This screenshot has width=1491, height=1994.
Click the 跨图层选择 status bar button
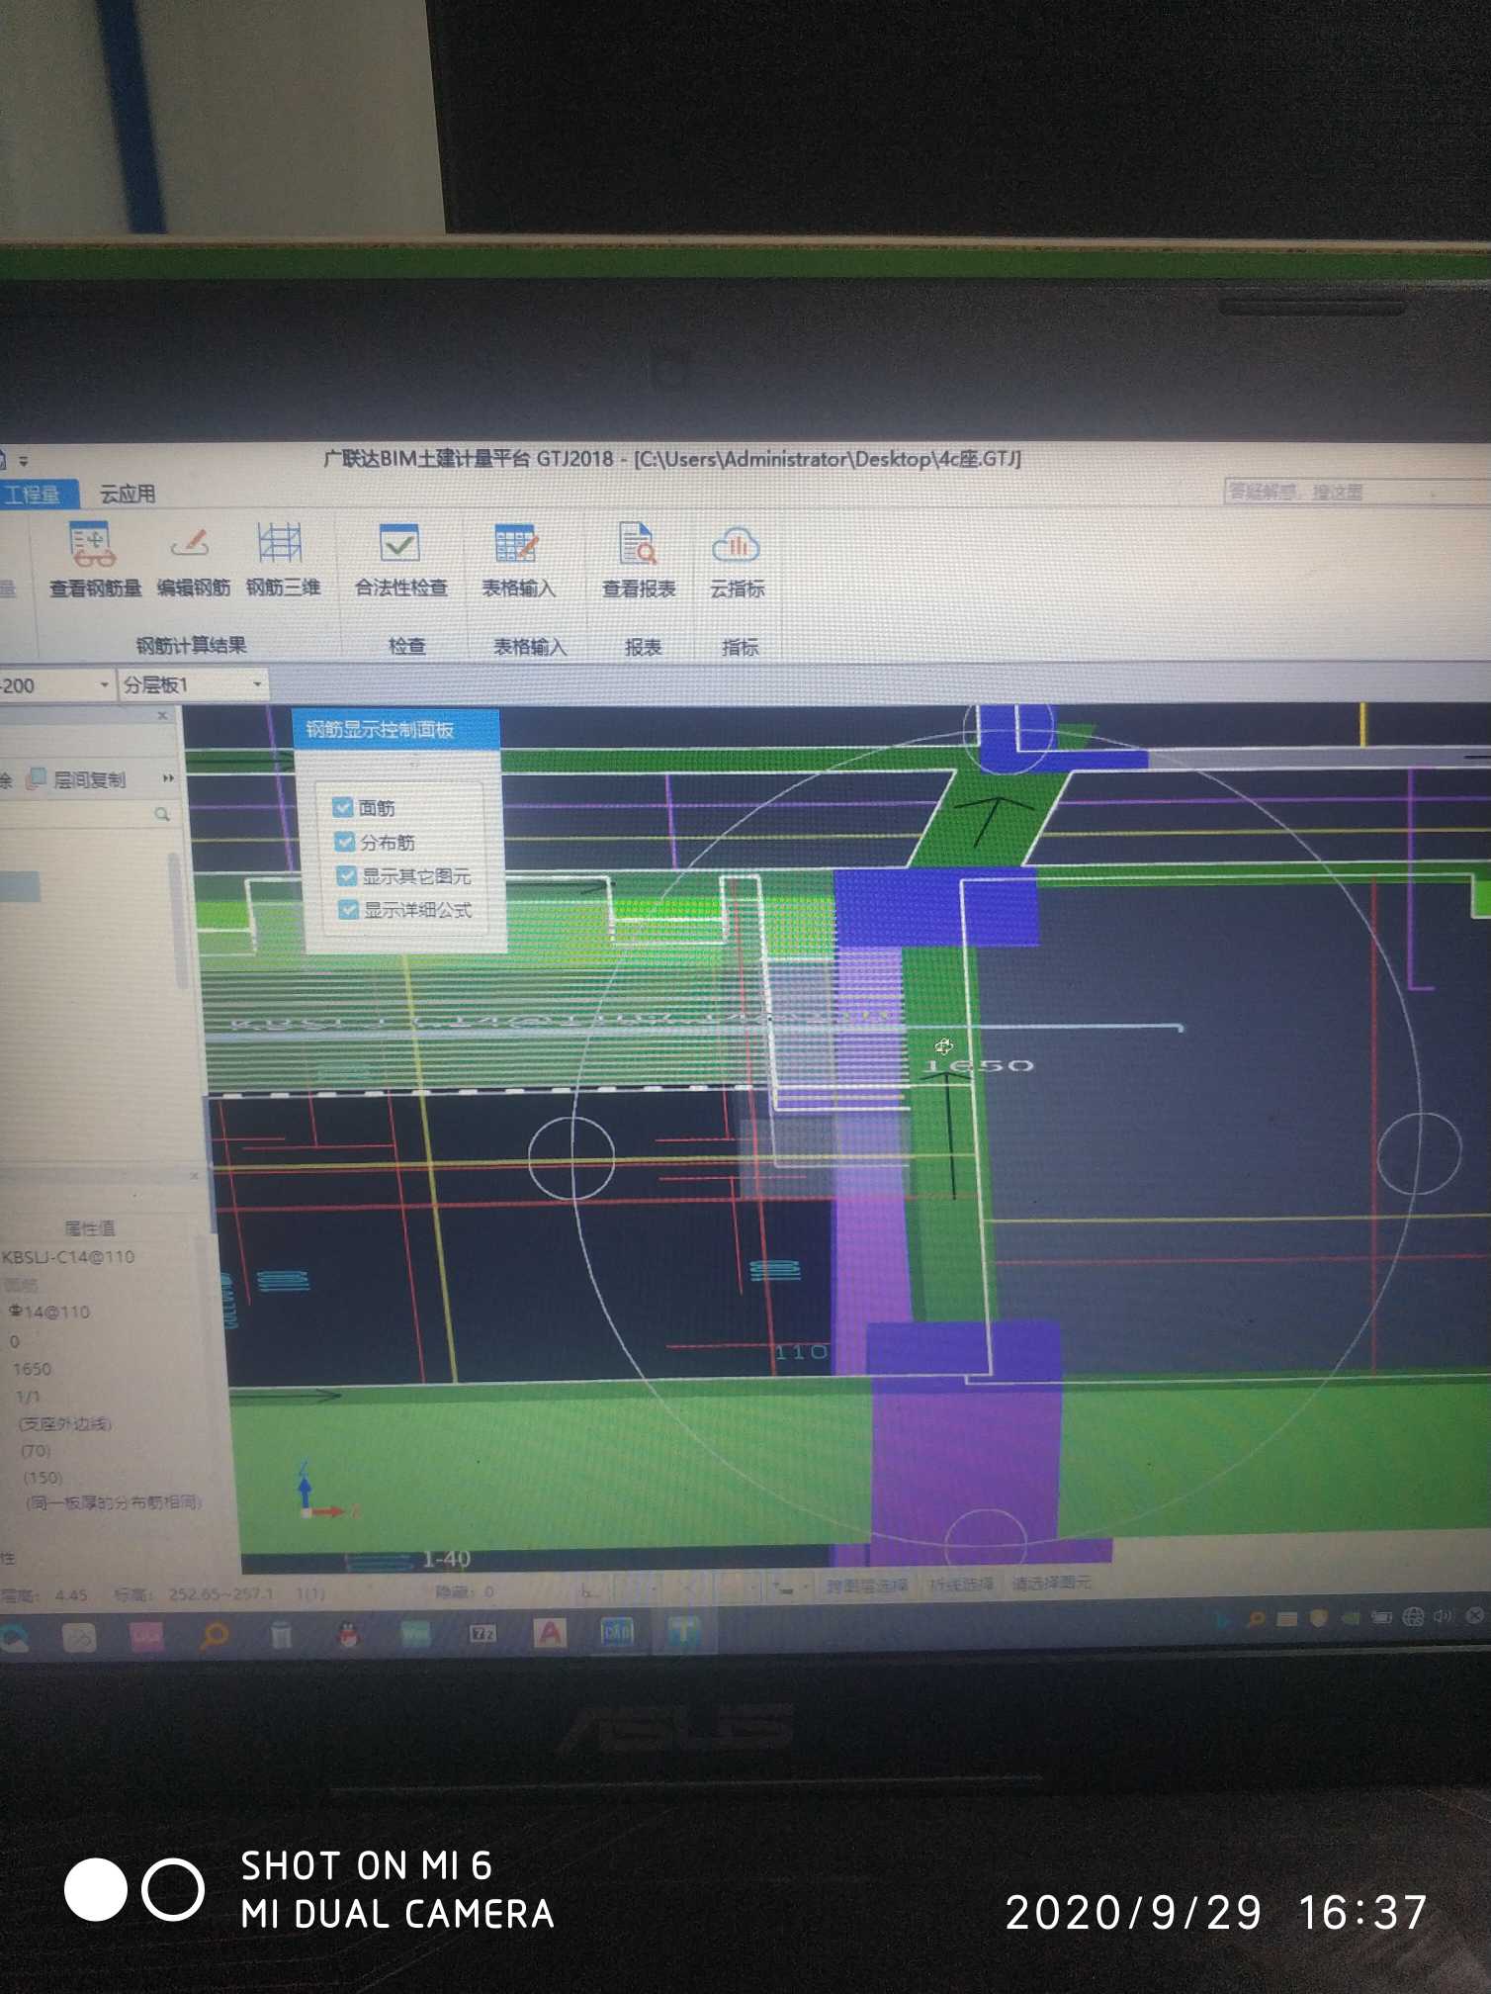point(867,1585)
